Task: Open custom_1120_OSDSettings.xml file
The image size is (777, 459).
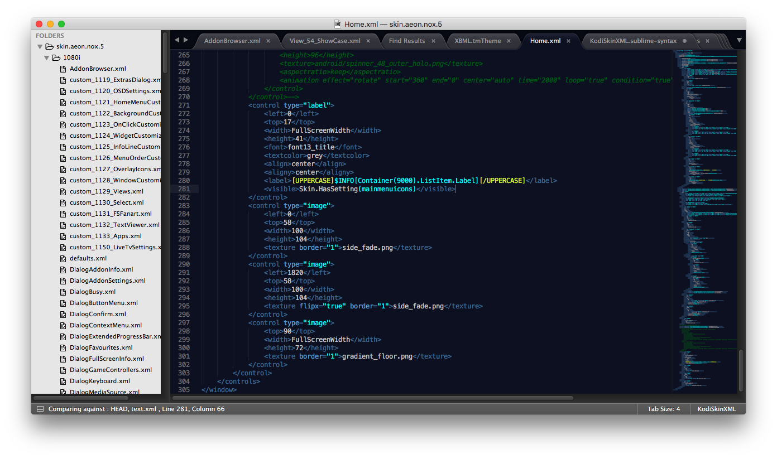Action: point(115,91)
